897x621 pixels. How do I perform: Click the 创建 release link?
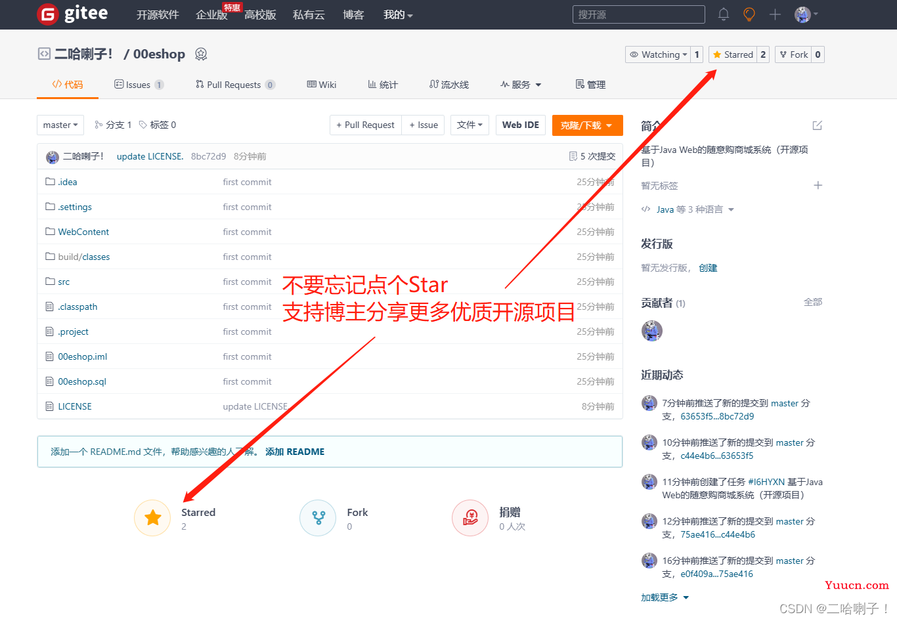(x=708, y=268)
